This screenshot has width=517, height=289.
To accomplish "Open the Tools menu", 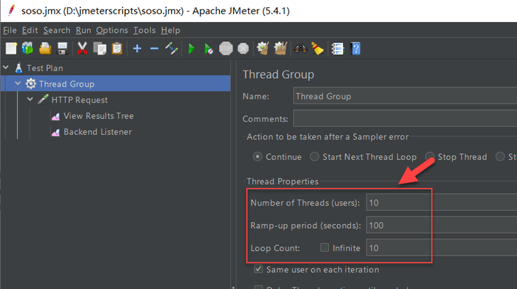I will [x=144, y=30].
